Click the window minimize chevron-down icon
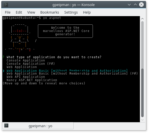This screenshot has width=149, height=133. point(129,5)
